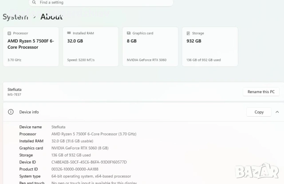Click Rename this PC button
The width and height of the screenshot is (284, 184).
click(261, 92)
